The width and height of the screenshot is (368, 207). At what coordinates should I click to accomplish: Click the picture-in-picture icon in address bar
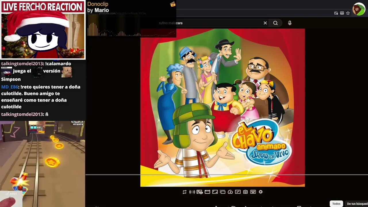pos(336,13)
